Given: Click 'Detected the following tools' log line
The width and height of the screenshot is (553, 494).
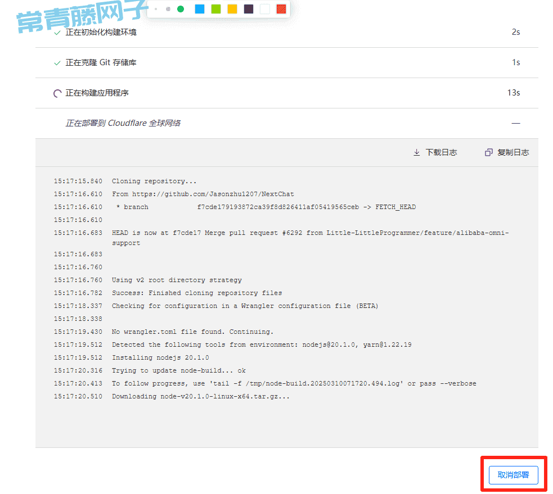Looking at the screenshot, I should point(262,345).
